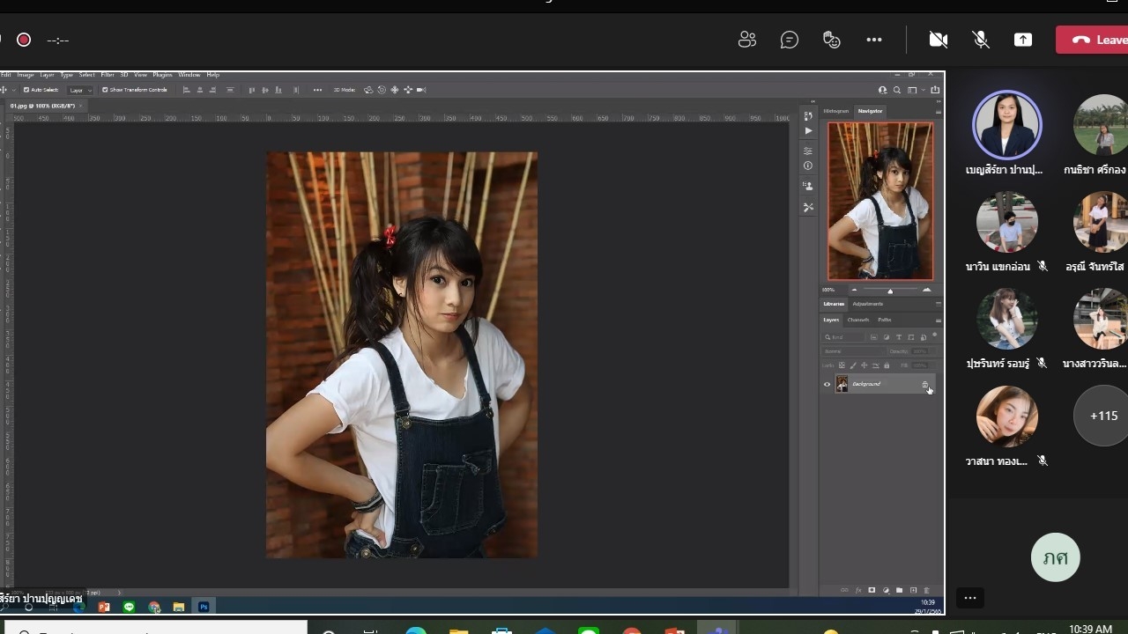The width and height of the screenshot is (1128, 634).
Task: Click Photoshop icon in shared taskbar
Action: click(x=204, y=607)
